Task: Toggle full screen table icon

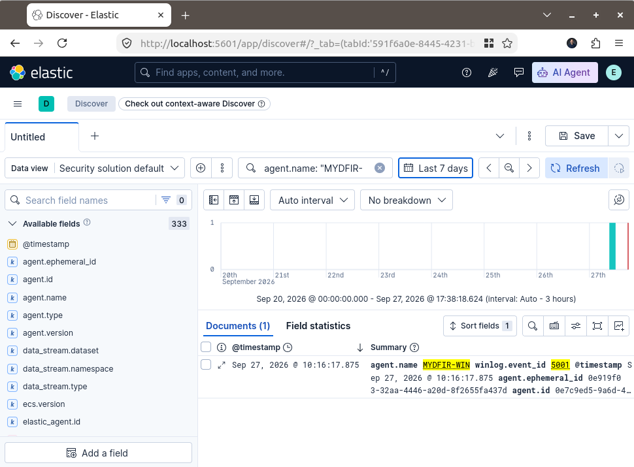Action: click(597, 326)
